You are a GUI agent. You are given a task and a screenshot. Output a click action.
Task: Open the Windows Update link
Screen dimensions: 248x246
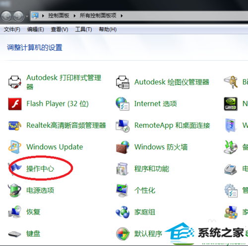point(55,147)
